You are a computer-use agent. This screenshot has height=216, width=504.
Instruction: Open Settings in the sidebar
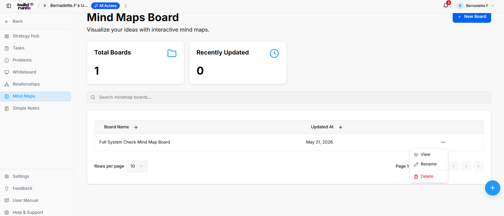36,176
